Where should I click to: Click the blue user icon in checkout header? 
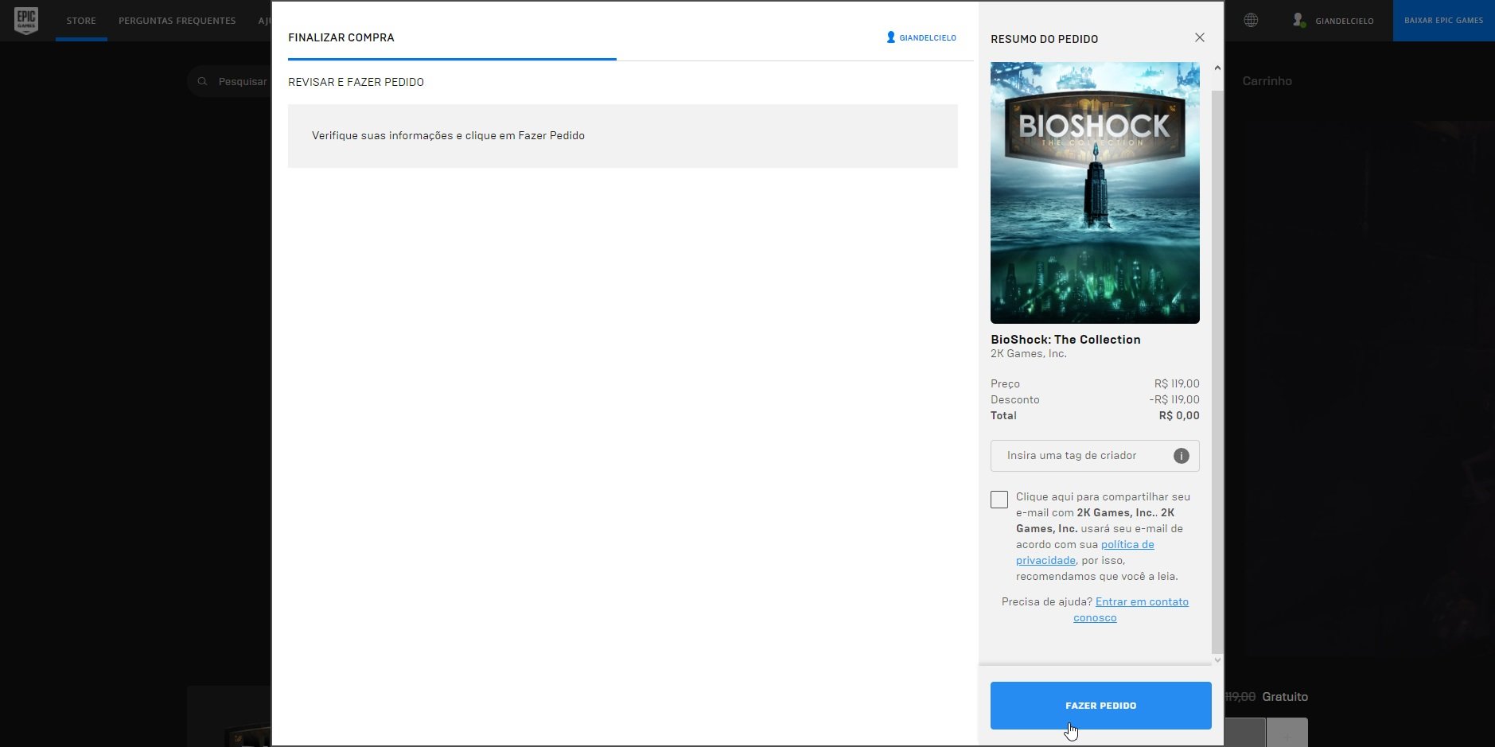(891, 37)
